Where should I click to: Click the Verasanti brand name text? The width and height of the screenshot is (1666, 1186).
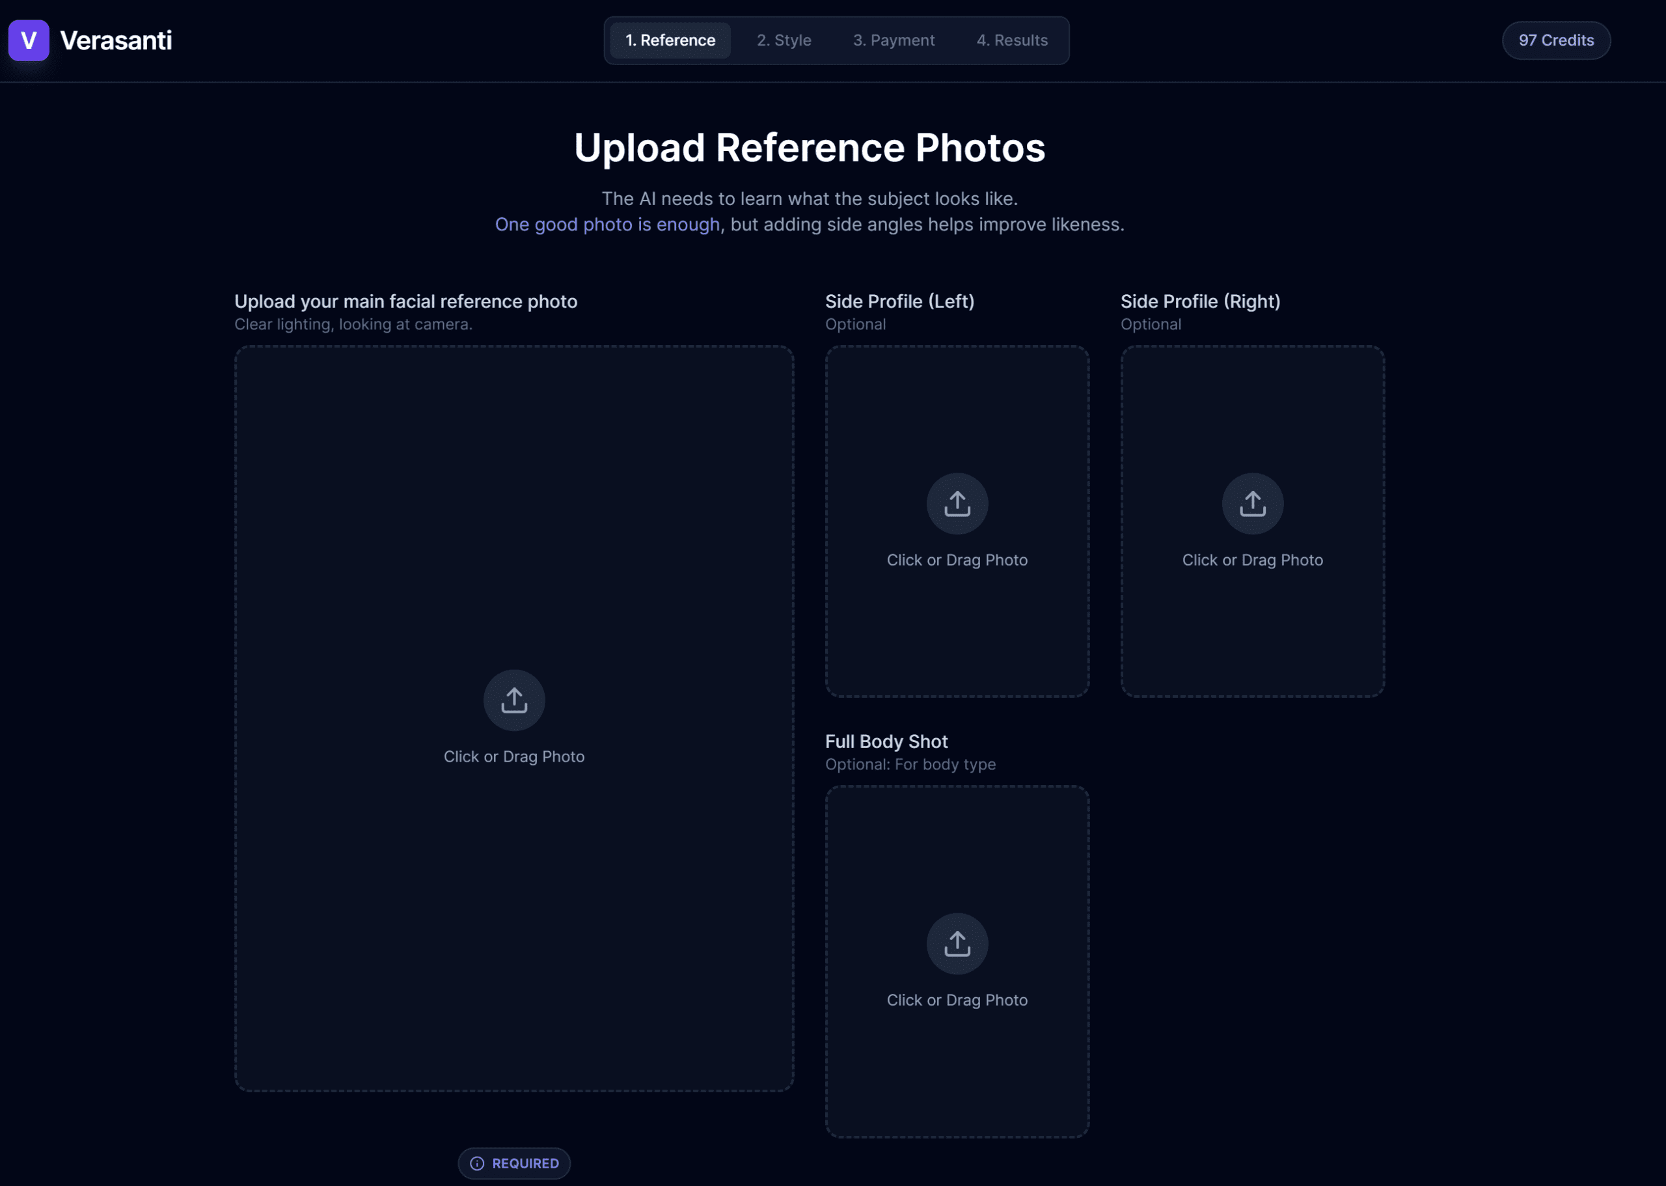coord(116,40)
